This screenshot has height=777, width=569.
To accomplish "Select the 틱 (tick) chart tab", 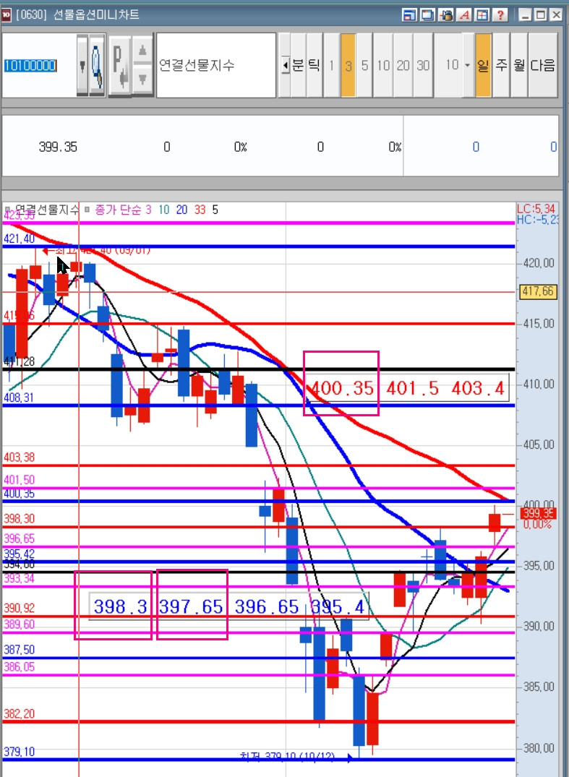I will tap(315, 65).
